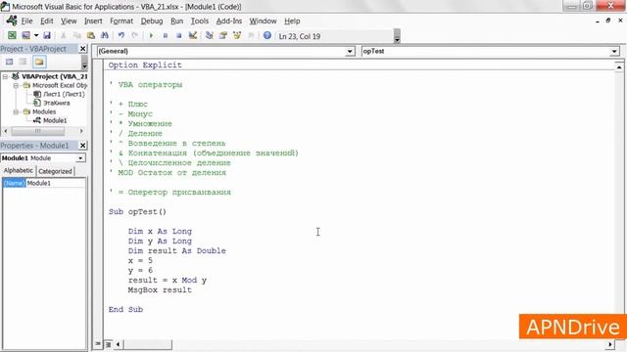Screen dimensions: 627x352
Task: Click View Code icon in Project panel
Action: tap(9, 62)
